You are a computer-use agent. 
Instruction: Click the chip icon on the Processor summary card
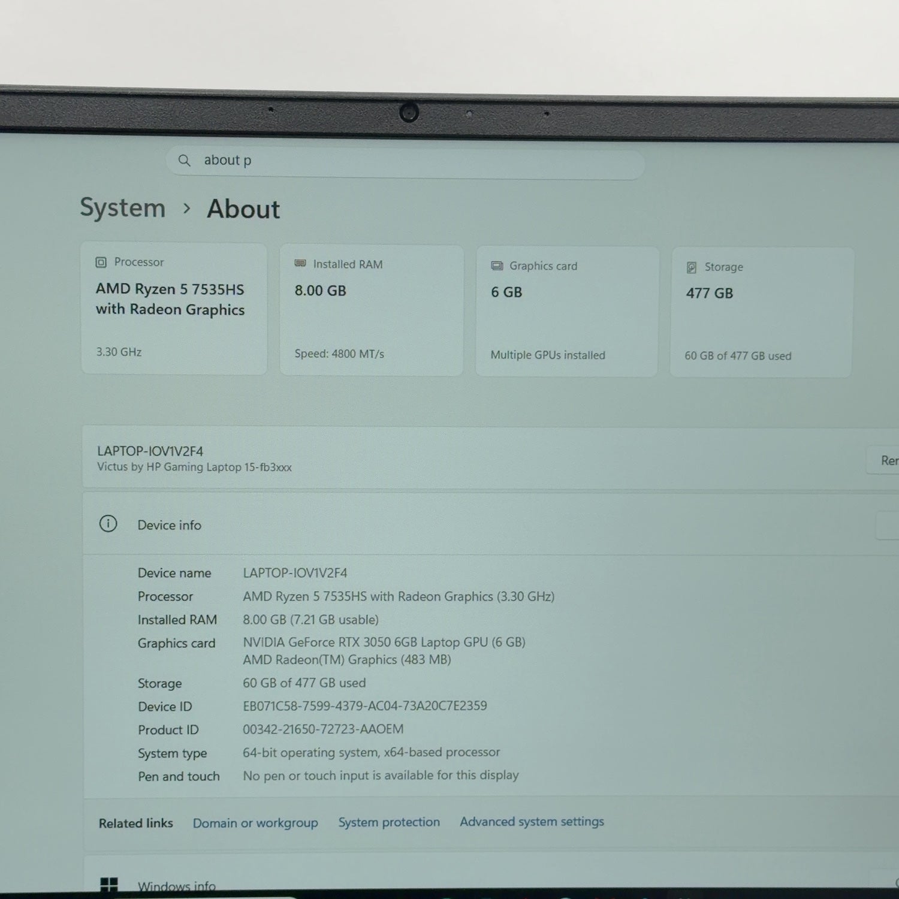pyautogui.click(x=101, y=262)
